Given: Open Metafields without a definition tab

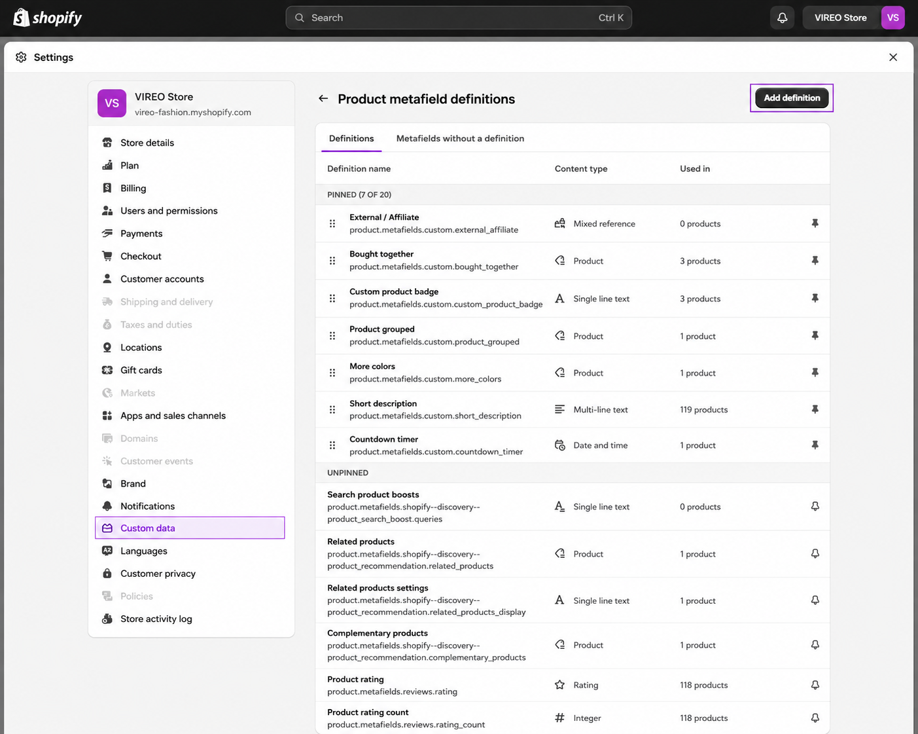Looking at the screenshot, I should tap(460, 138).
